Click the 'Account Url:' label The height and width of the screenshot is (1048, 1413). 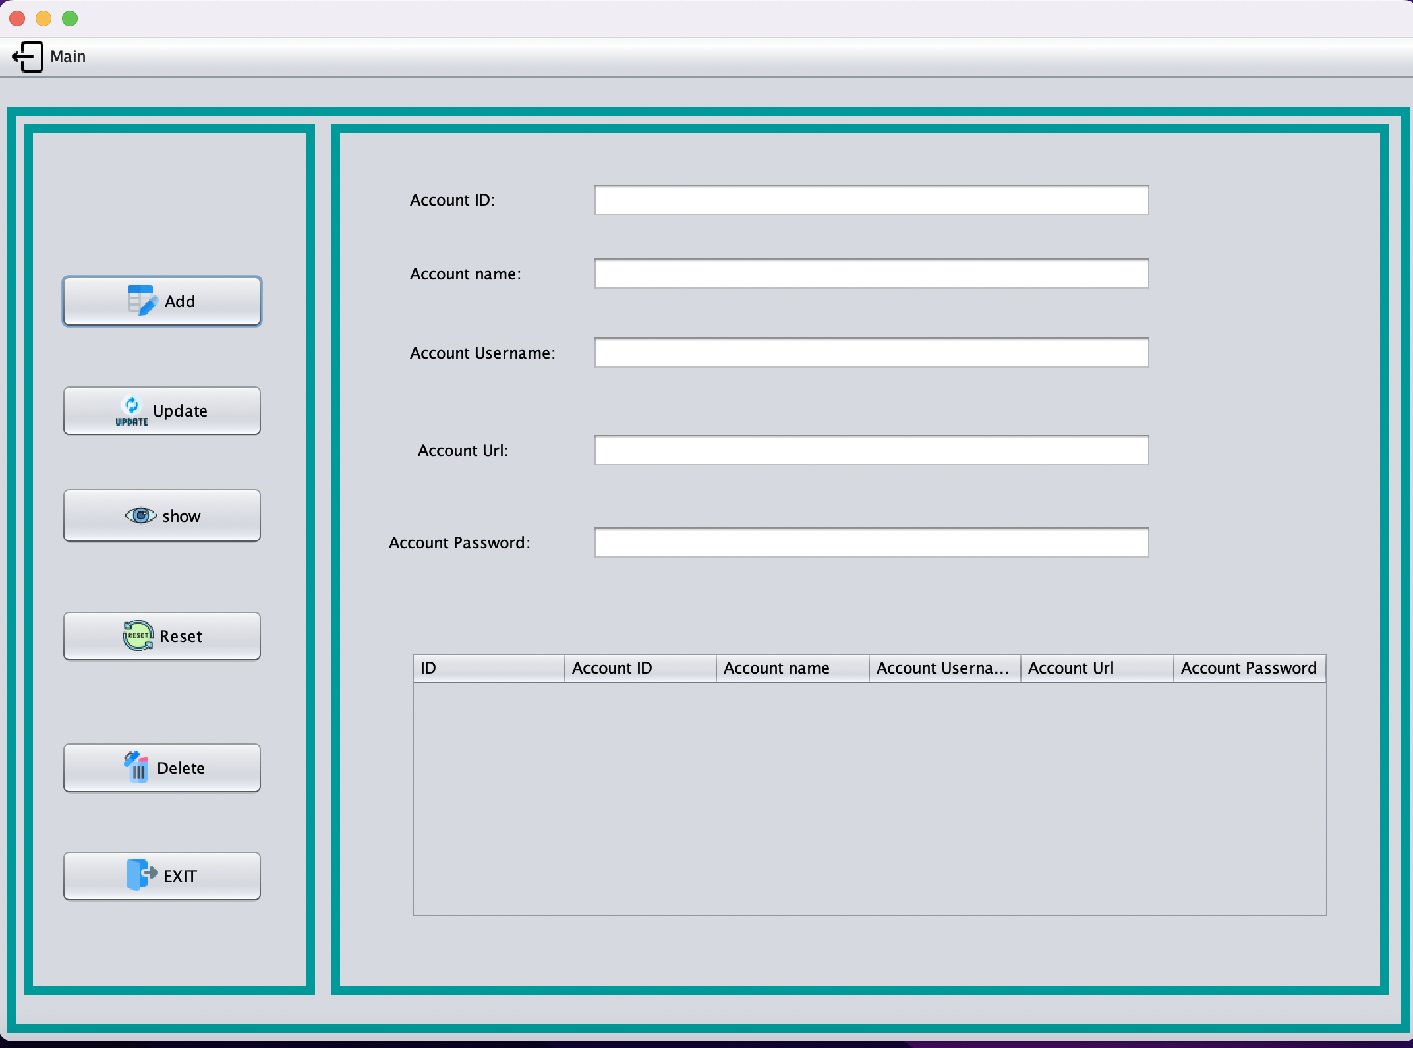point(463,451)
